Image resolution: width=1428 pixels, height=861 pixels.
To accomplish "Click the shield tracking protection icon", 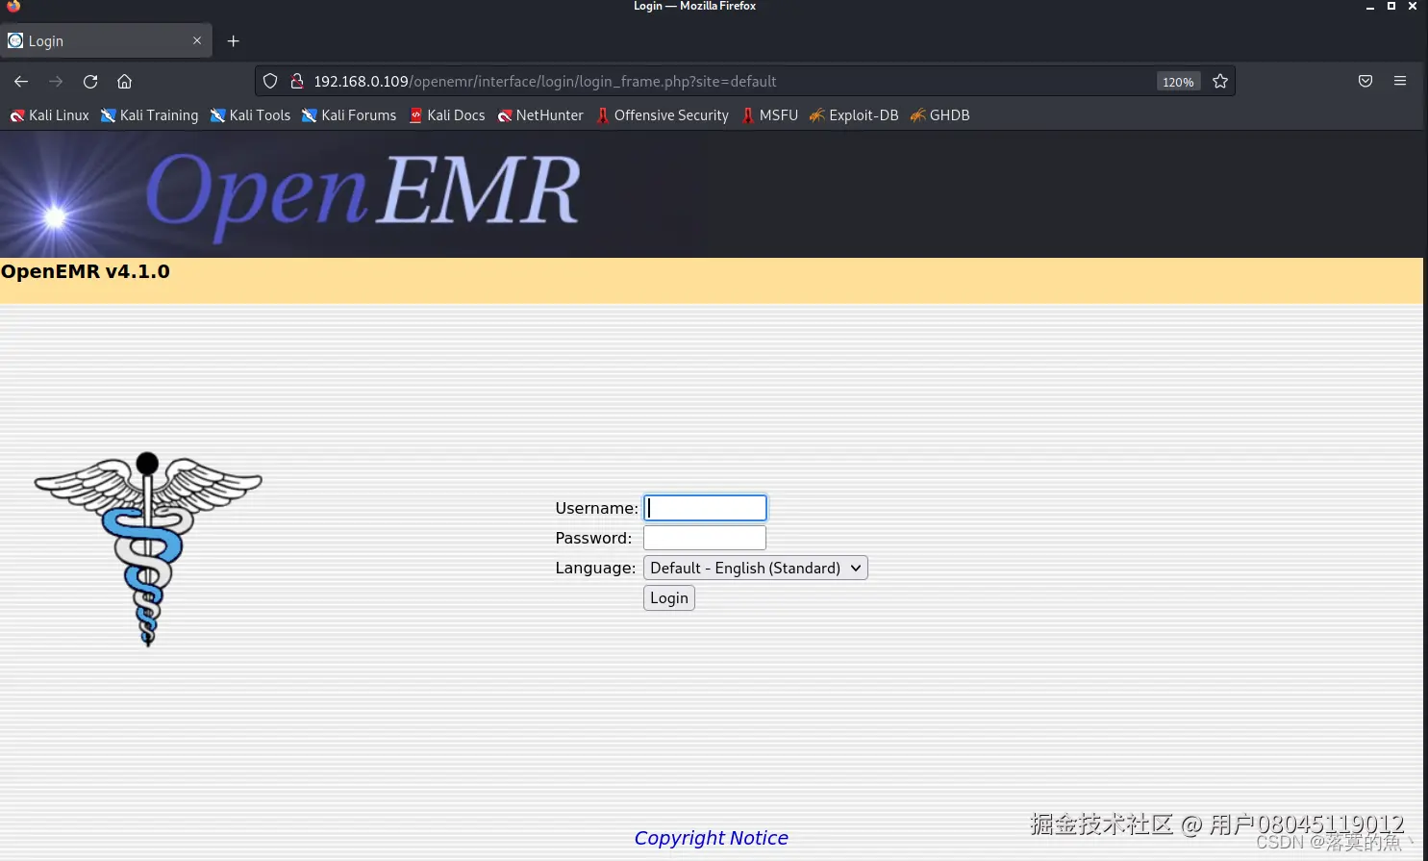I will click(x=269, y=81).
